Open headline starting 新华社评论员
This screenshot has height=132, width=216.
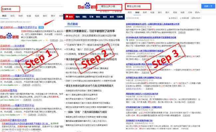point(91,35)
